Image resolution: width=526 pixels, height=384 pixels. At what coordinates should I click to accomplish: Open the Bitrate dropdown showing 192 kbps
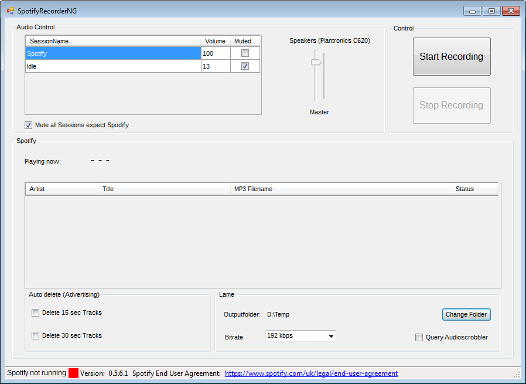pos(300,336)
